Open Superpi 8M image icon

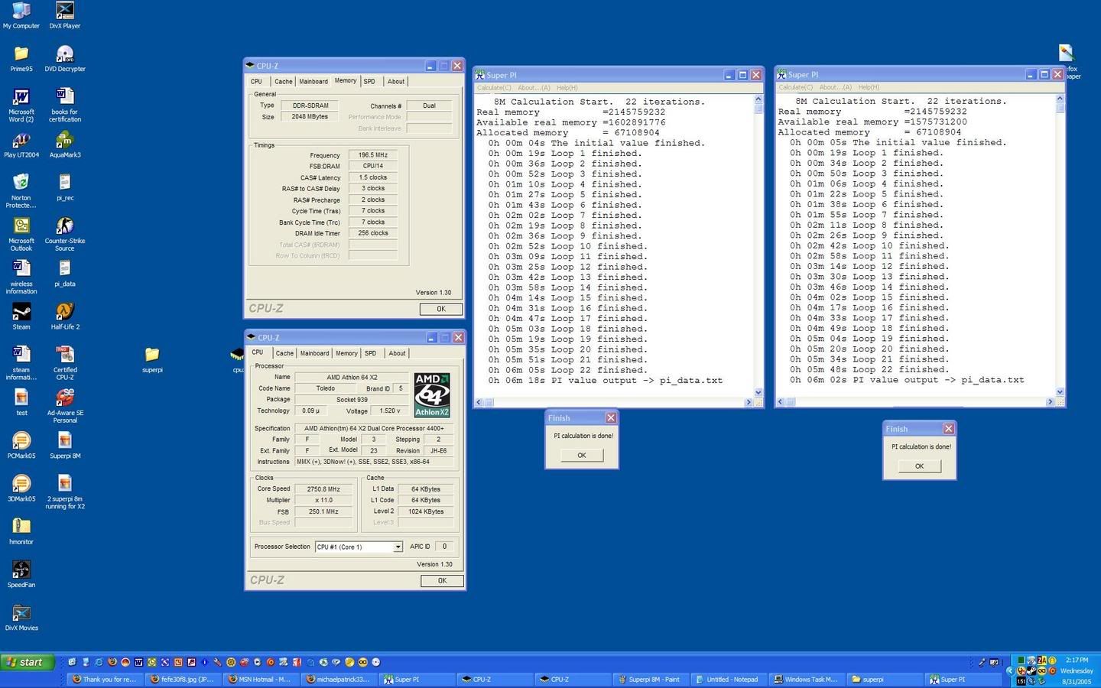(x=65, y=445)
